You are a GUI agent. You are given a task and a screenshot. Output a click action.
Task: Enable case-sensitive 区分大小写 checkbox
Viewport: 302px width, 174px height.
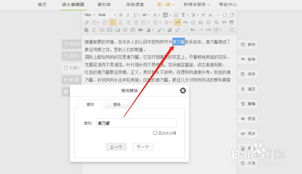click(155, 133)
